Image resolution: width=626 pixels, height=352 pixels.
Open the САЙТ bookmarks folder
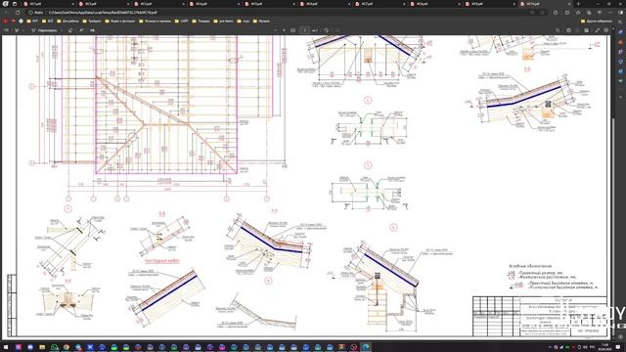tap(182, 21)
